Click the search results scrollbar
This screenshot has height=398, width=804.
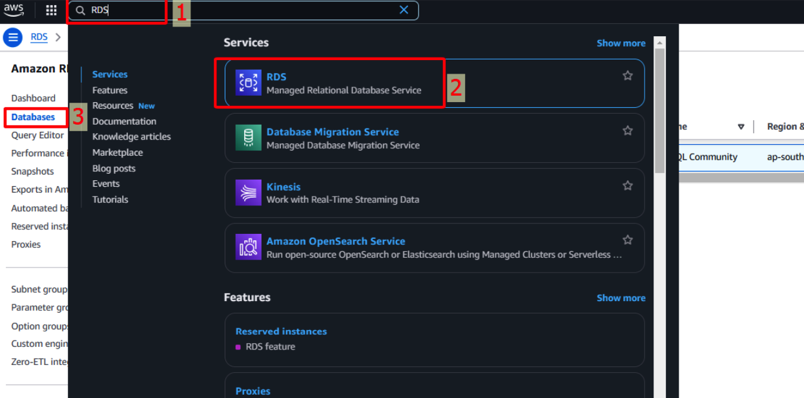[659, 111]
